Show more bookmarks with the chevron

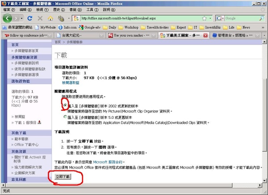pos(263,28)
